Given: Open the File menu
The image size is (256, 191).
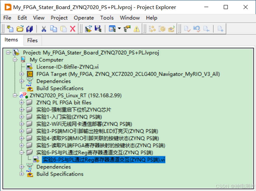Looking at the screenshot, I should click(7, 18).
